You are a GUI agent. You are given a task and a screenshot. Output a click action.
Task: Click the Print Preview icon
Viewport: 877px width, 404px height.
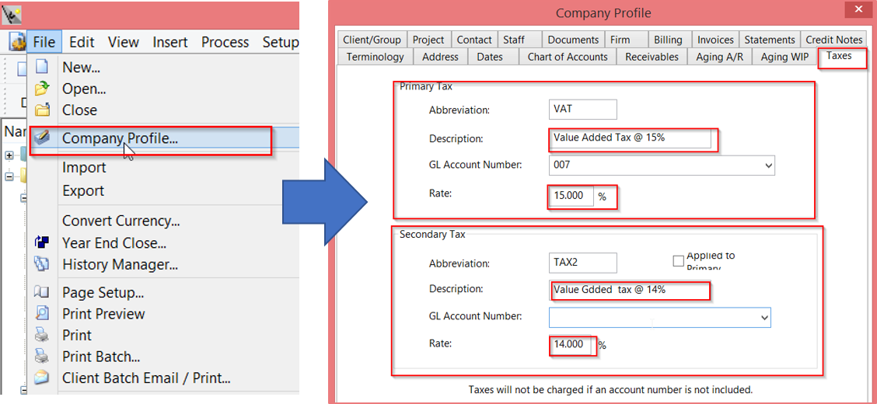(x=42, y=314)
